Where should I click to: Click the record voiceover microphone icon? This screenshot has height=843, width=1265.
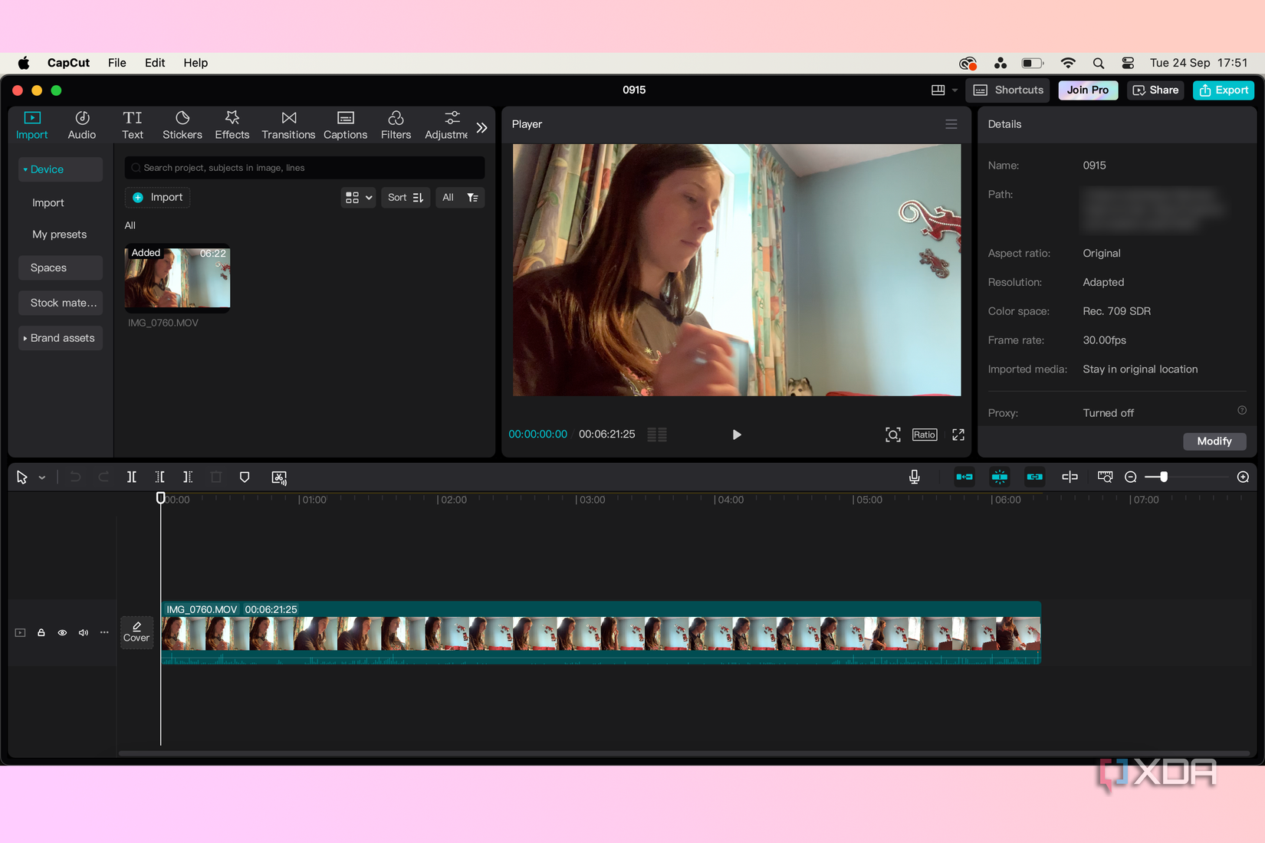pyautogui.click(x=915, y=477)
